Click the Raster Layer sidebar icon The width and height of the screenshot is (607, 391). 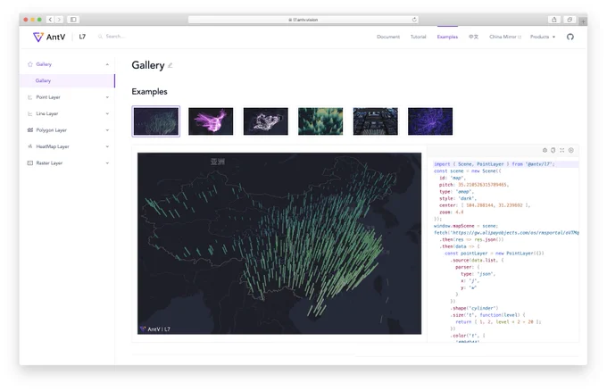tap(30, 163)
